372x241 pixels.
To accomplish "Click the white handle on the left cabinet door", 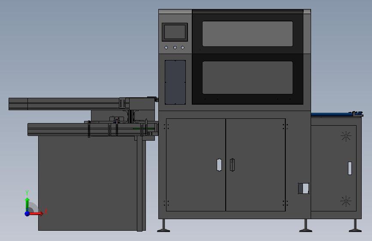I will (219, 165).
